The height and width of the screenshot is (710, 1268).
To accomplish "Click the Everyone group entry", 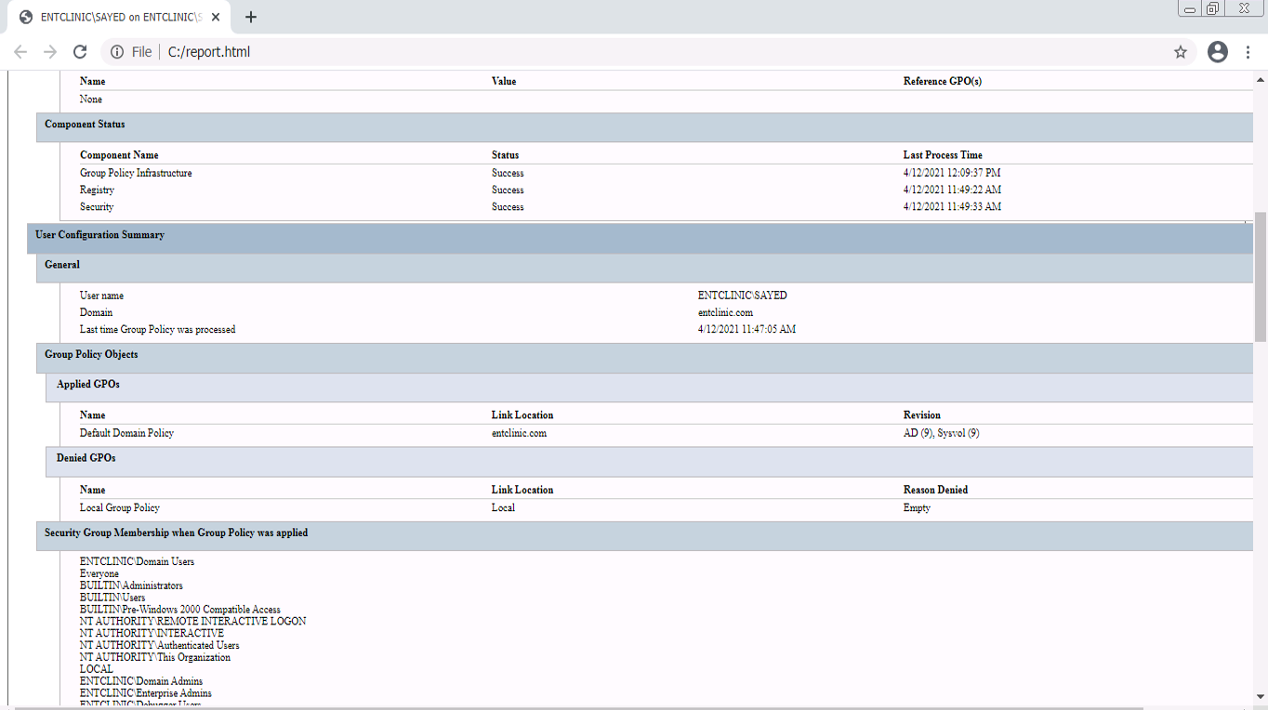I will [x=99, y=573].
